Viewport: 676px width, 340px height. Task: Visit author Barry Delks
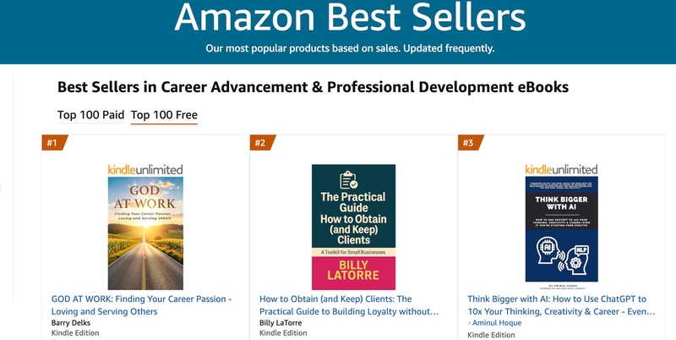73,322
